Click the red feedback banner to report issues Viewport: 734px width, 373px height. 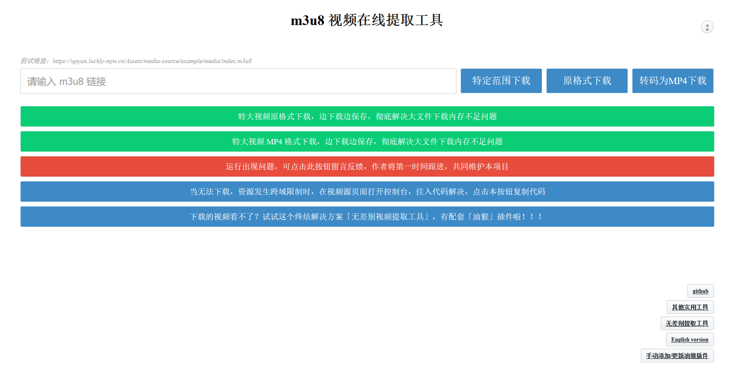367,166
